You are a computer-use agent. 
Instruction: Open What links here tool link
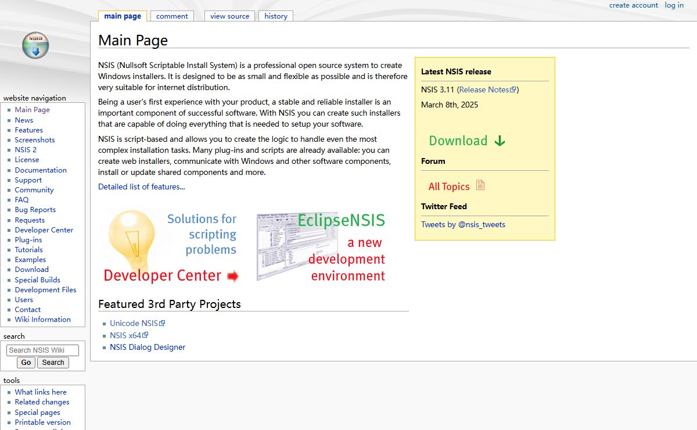(41, 392)
